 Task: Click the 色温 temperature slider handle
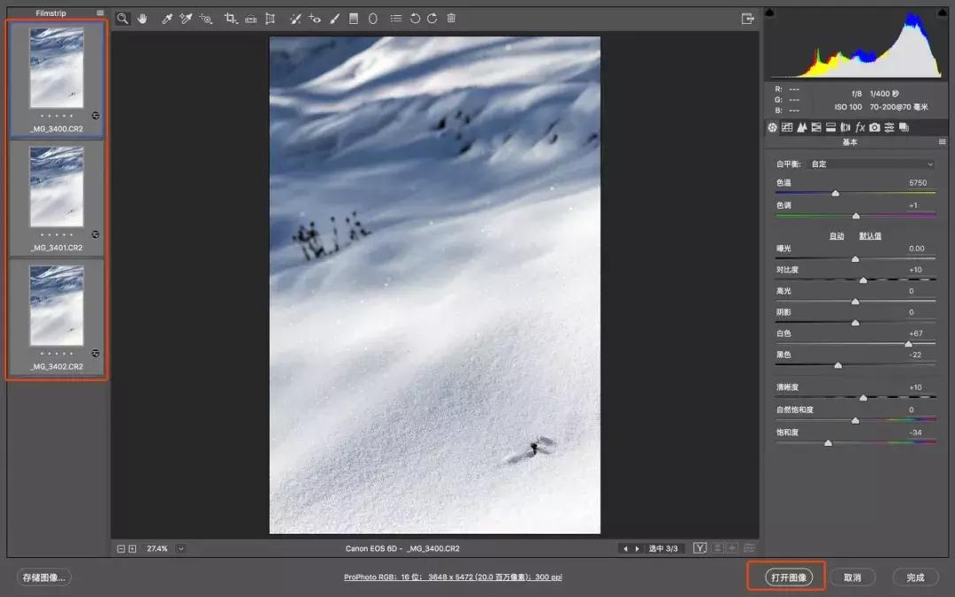click(x=836, y=193)
